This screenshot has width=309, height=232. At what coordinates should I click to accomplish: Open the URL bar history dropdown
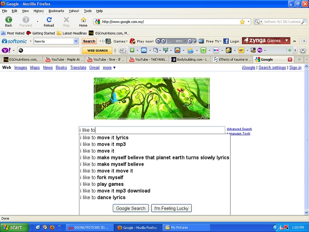(x=248, y=22)
